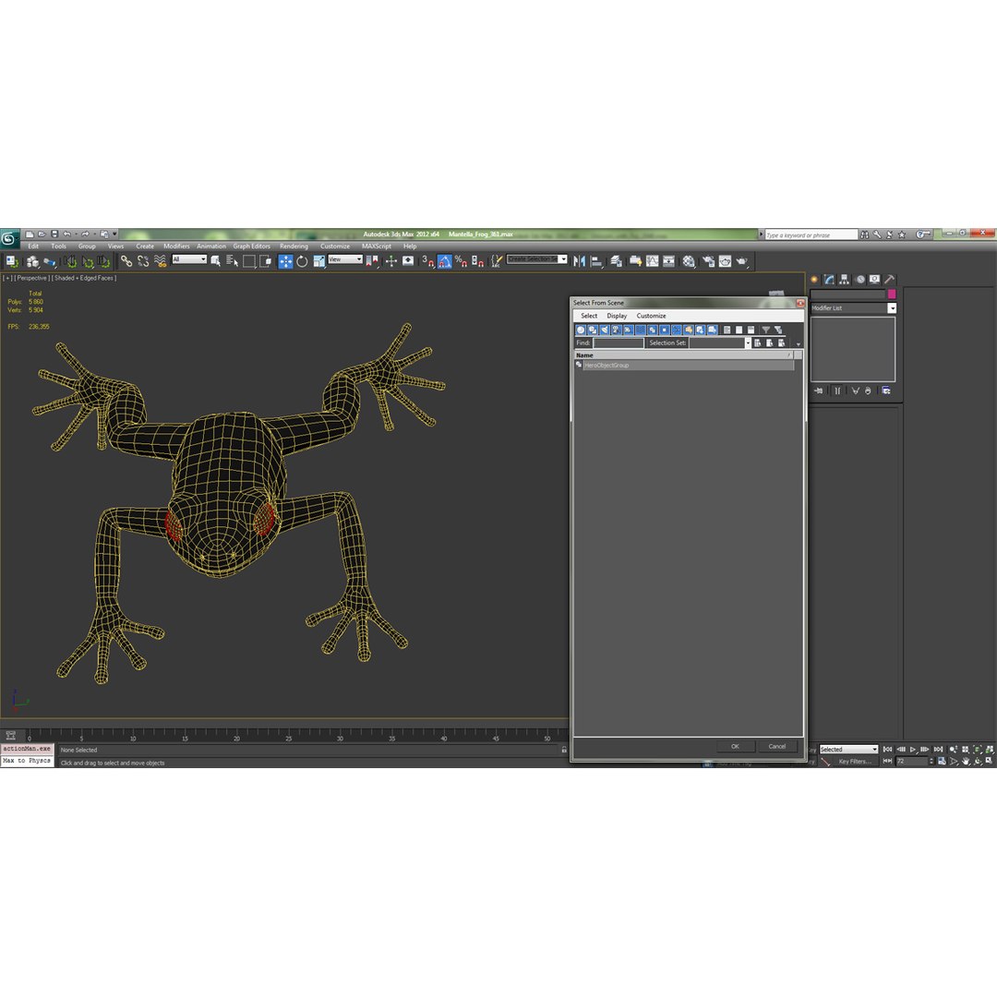Click OK in Select From Scene dialog
The width and height of the screenshot is (997, 997).
[735, 747]
